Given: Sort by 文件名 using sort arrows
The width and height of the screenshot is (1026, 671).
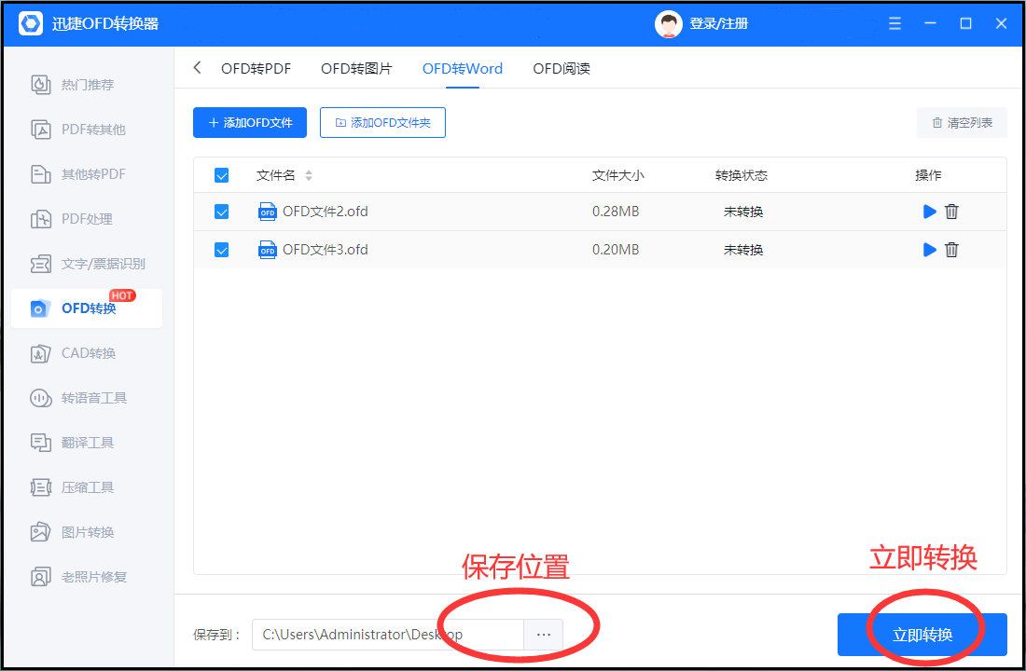Looking at the screenshot, I should pyautogui.click(x=309, y=175).
